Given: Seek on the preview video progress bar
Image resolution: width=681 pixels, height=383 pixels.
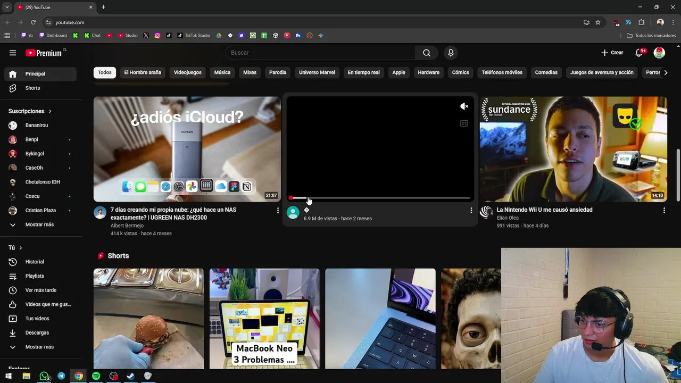Looking at the screenshot, I should (x=379, y=198).
